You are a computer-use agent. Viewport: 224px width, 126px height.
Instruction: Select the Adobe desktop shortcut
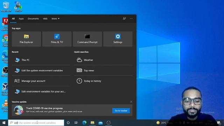click(5, 24)
